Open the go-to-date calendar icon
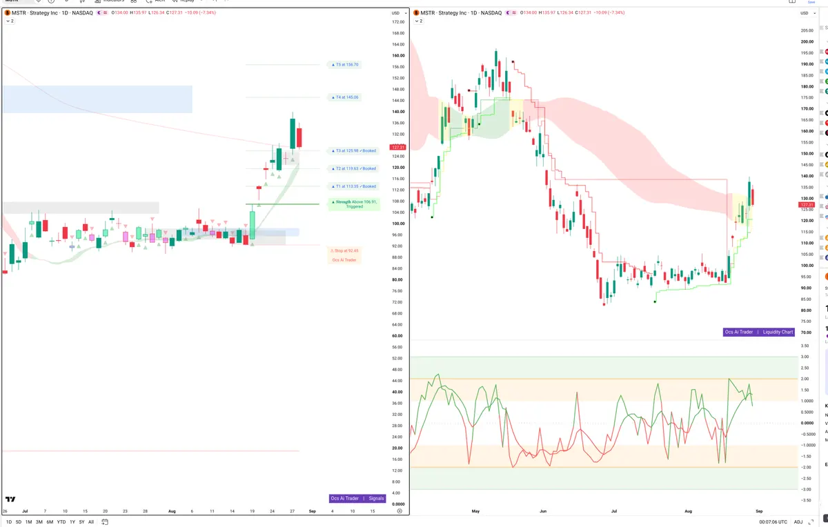 point(105,522)
